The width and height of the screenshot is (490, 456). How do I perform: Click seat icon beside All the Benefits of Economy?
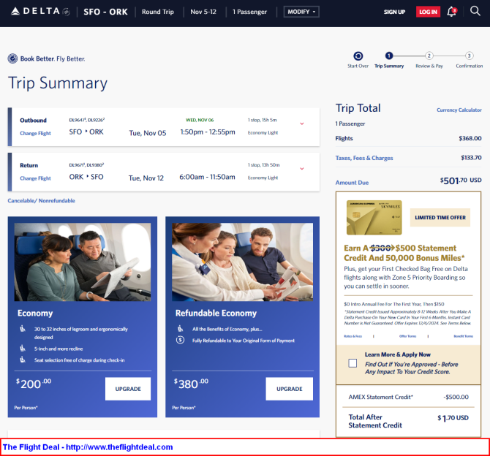point(181,328)
